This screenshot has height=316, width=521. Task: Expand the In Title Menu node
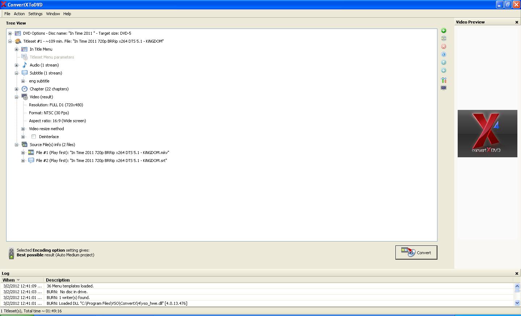(x=16, y=49)
